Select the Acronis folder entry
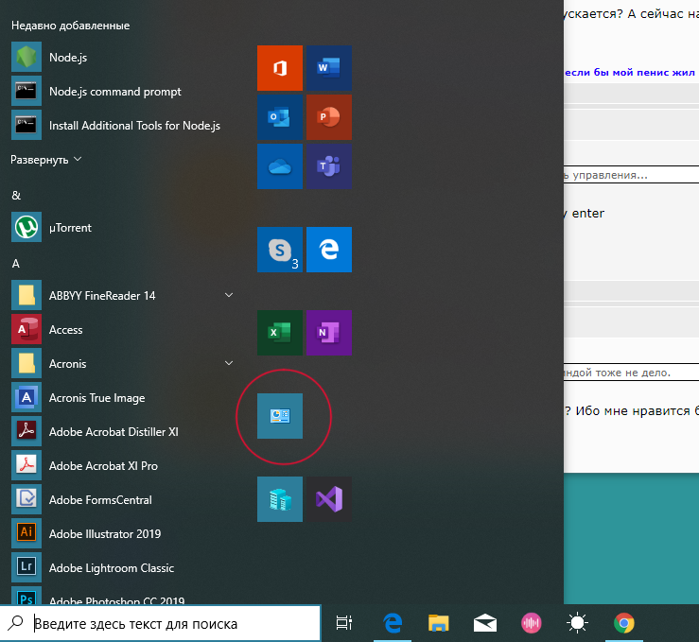The width and height of the screenshot is (699, 642). (122, 363)
